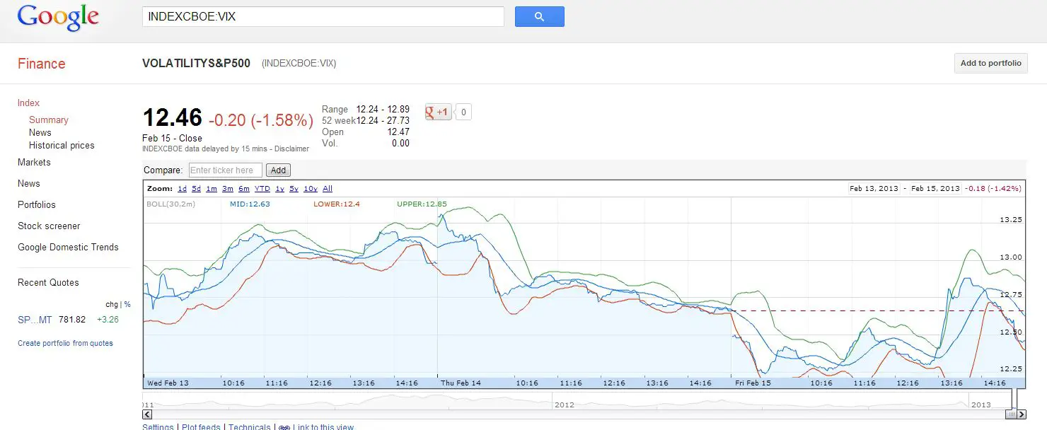The height and width of the screenshot is (430, 1047).
Task: Click the 2012 area of overview timeline
Action: [x=564, y=405]
